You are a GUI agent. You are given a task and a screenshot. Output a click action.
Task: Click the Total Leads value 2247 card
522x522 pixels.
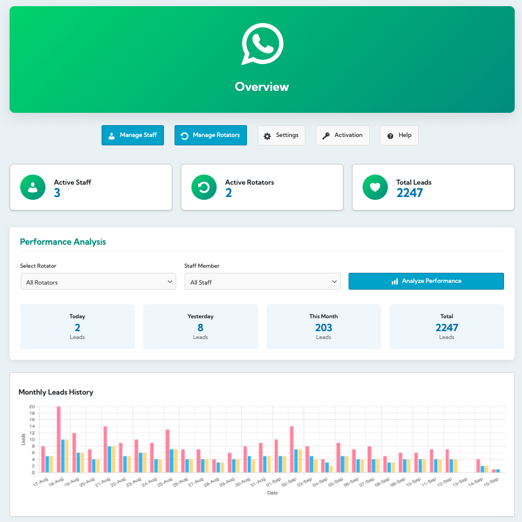(x=433, y=187)
